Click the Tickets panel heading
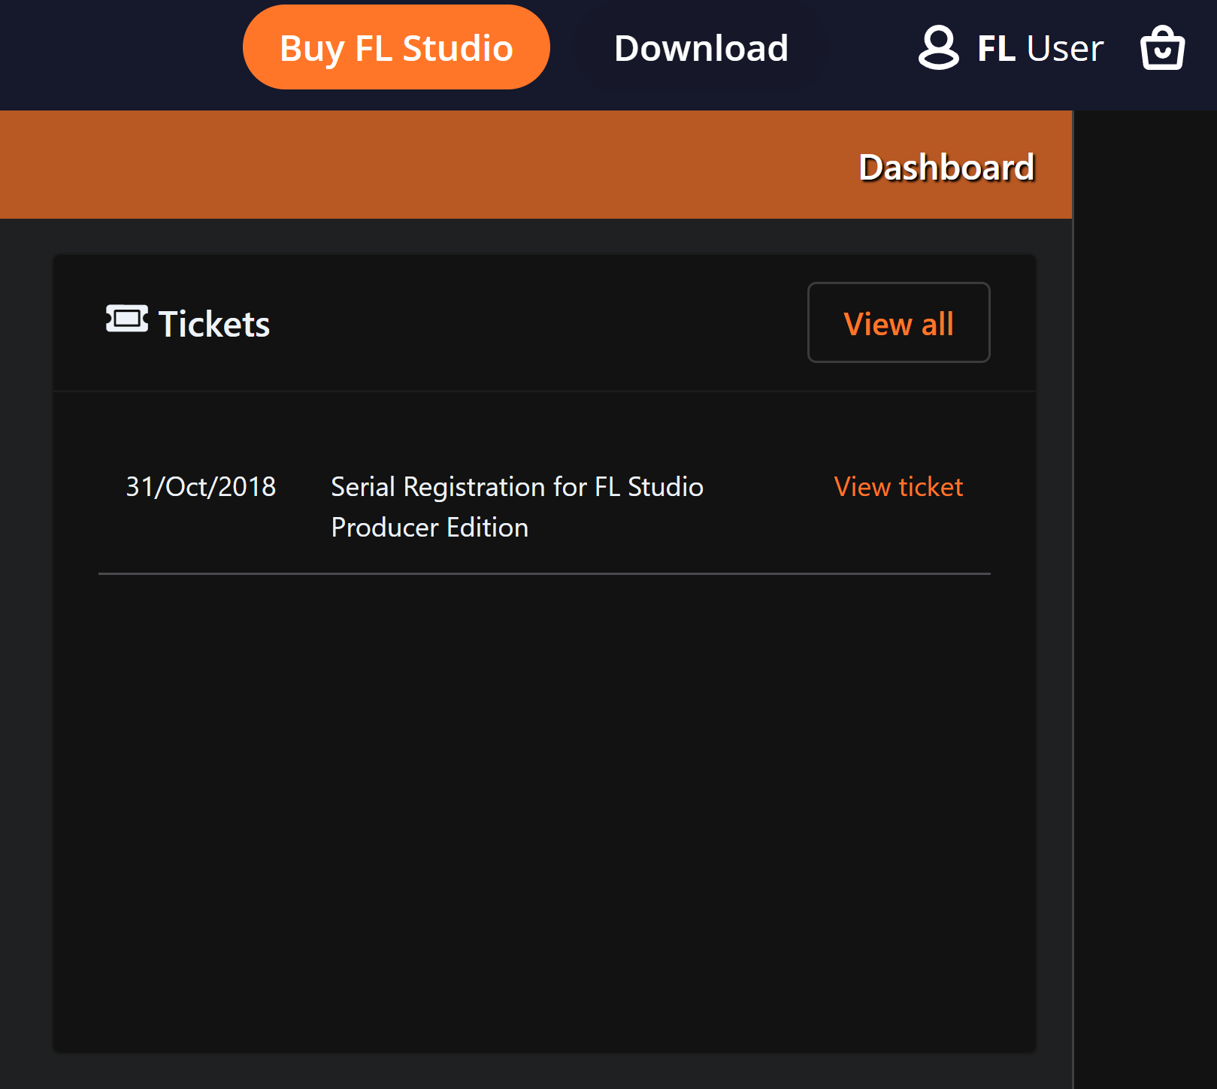Image resolution: width=1217 pixels, height=1089 pixels. (213, 323)
